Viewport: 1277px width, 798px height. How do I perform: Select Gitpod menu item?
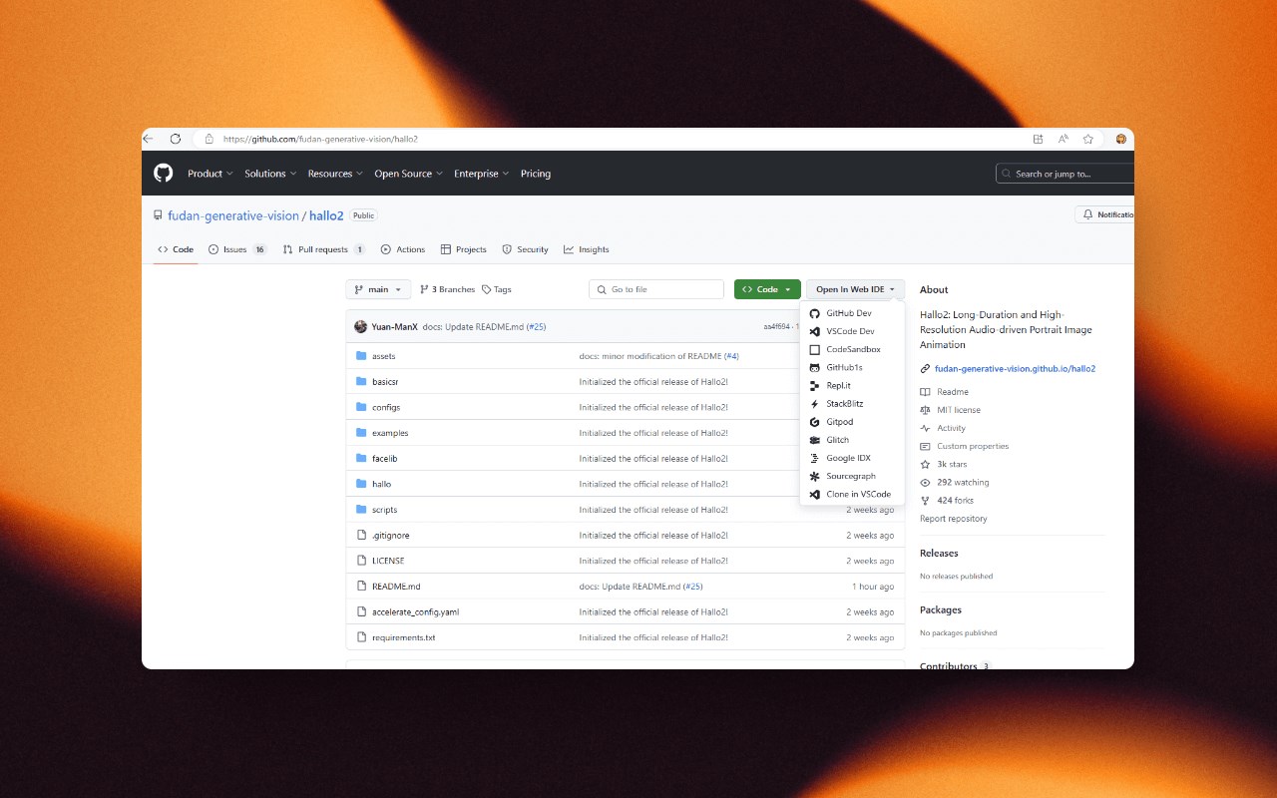point(852,422)
